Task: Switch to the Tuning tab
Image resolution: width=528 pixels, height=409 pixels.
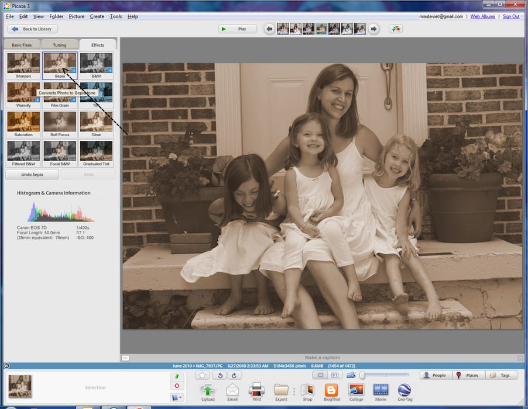Action: tap(60, 44)
